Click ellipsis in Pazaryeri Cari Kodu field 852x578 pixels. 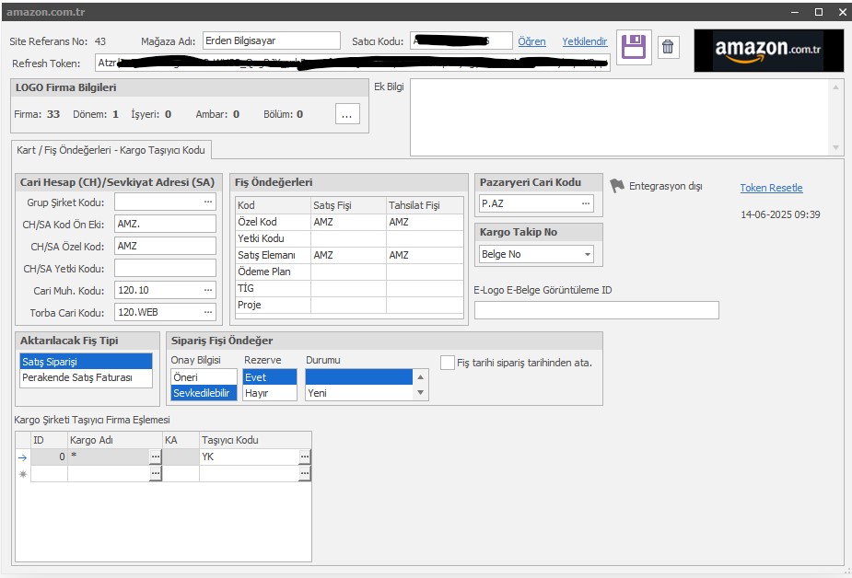click(586, 203)
